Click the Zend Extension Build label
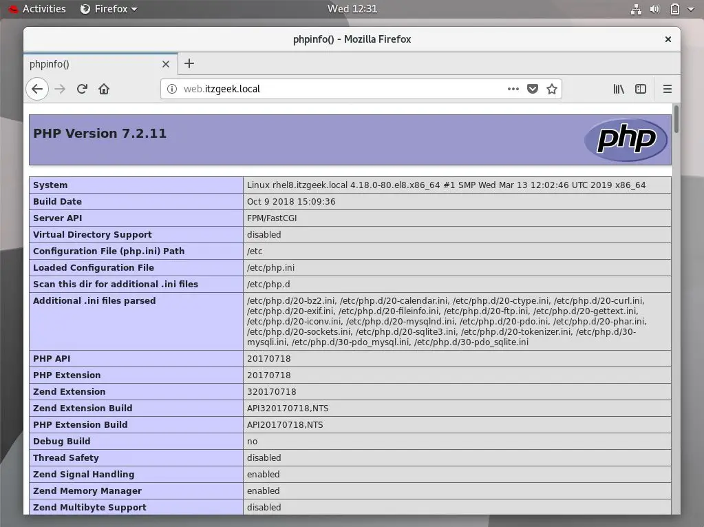Image resolution: width=704 pixels, height=527 pixels. point(83,409)
